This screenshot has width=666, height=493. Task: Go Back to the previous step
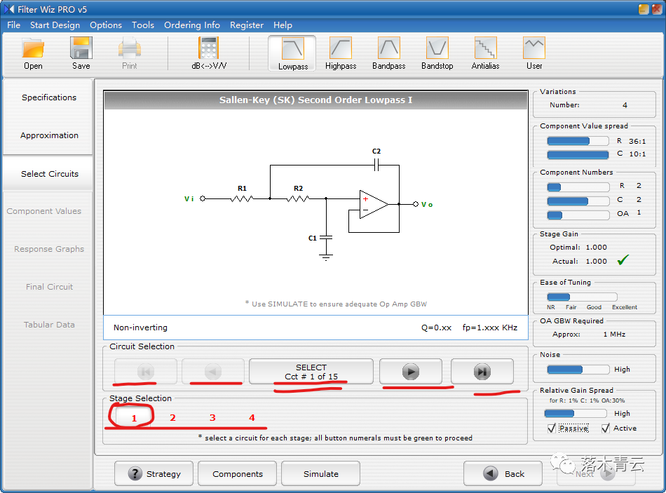click(503, 473)
